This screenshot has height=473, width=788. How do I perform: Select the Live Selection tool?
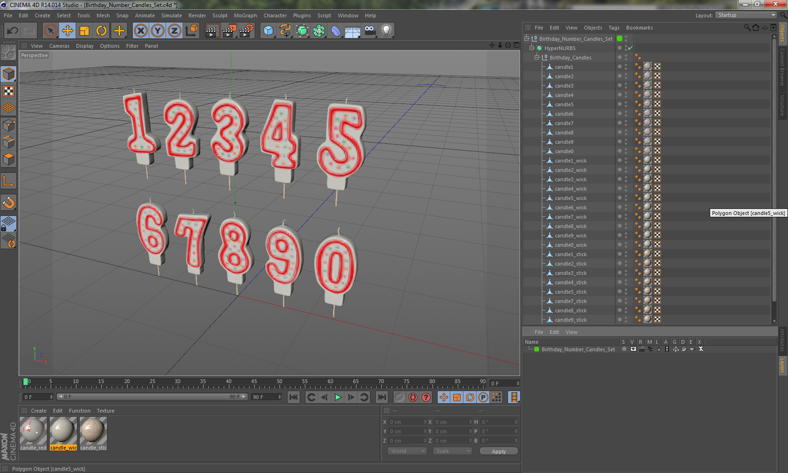(x=50, y=31)
